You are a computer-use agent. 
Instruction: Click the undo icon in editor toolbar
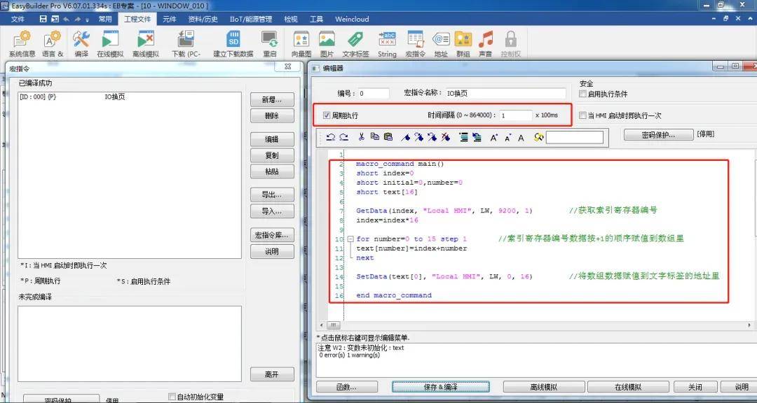coord(330,138)
